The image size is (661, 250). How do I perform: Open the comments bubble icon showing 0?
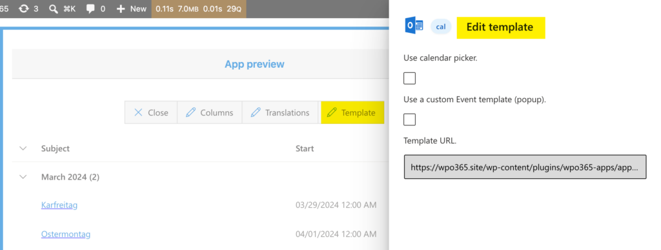[90, 9]
